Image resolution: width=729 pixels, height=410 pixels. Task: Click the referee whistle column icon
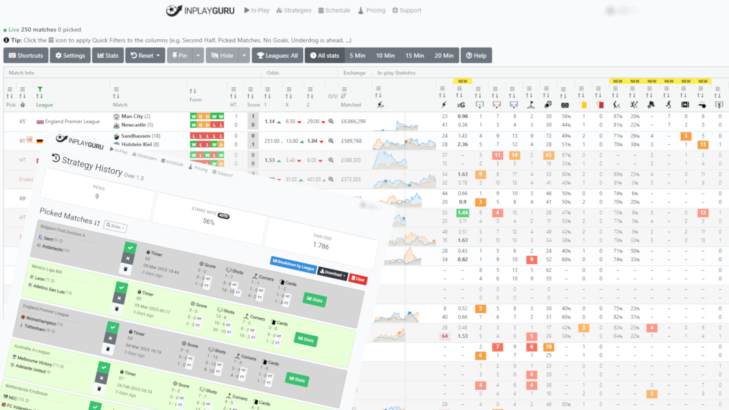[702, 105]
